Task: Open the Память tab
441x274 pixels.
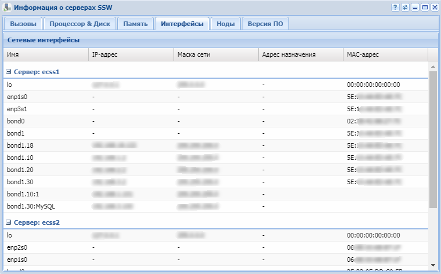Action: point(135,24)
